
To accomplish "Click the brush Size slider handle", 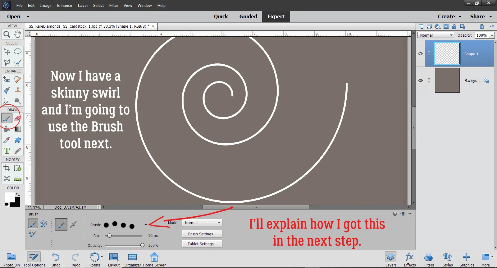I will (x=109, y=236).
